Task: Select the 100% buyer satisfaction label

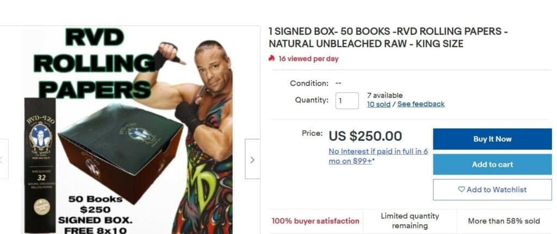Action: 315,221
